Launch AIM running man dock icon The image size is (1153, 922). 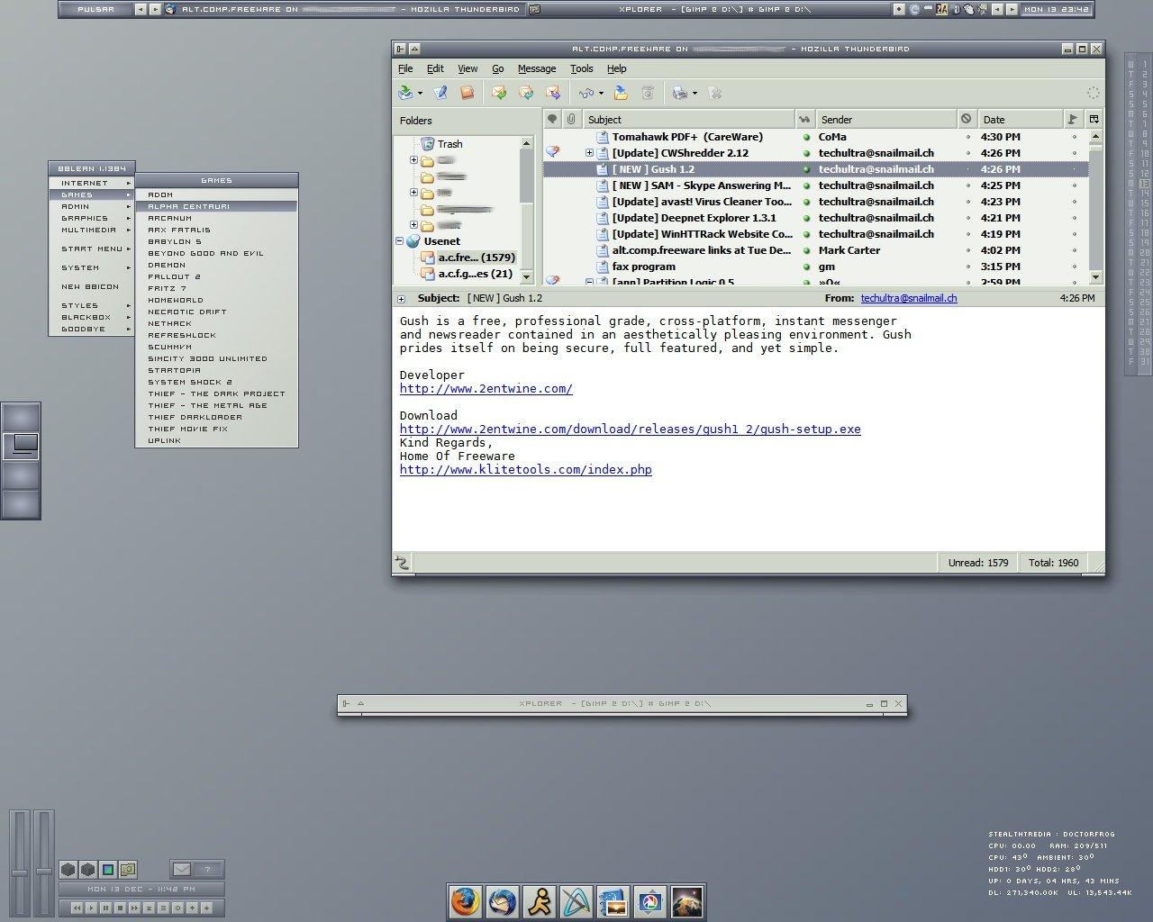539,901
